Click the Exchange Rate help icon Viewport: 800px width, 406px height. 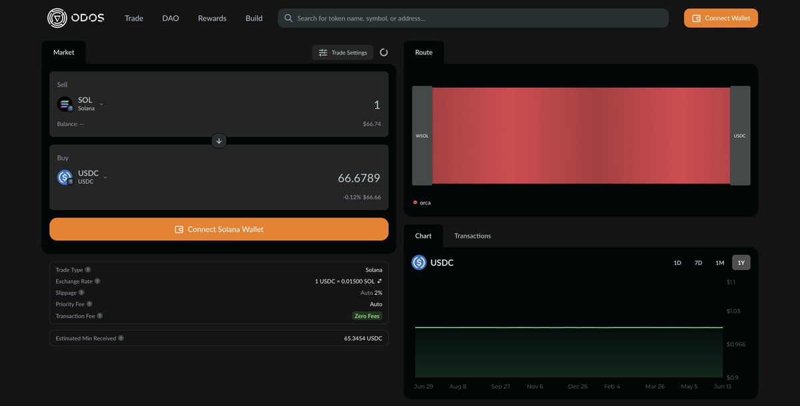[x=97, y=281]
